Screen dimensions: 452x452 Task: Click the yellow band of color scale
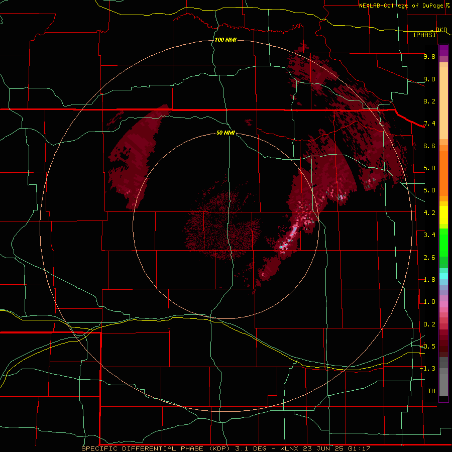443,215
